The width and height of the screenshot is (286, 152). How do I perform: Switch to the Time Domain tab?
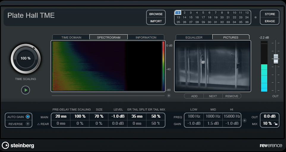click(x=71, y=37)
